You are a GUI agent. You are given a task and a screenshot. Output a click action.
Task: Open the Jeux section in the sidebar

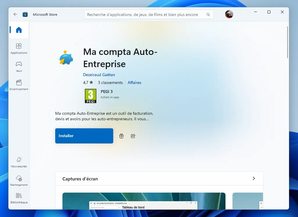tap(19, 66)
